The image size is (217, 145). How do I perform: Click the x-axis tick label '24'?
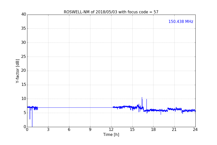coord(195,130)
